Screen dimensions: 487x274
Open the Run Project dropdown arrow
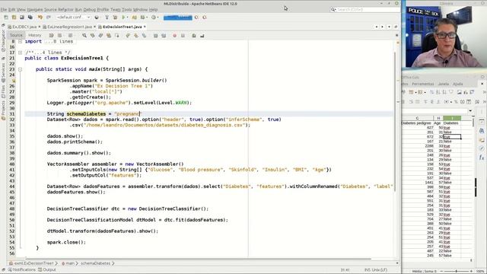(128, 18)
